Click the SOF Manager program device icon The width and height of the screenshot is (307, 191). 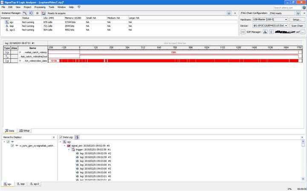click(265, 32)
